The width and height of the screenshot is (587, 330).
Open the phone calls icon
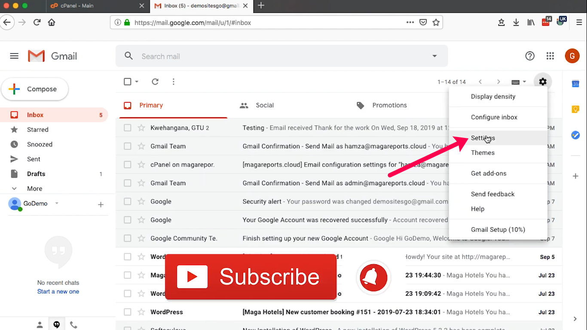click(x=73, y=325)
